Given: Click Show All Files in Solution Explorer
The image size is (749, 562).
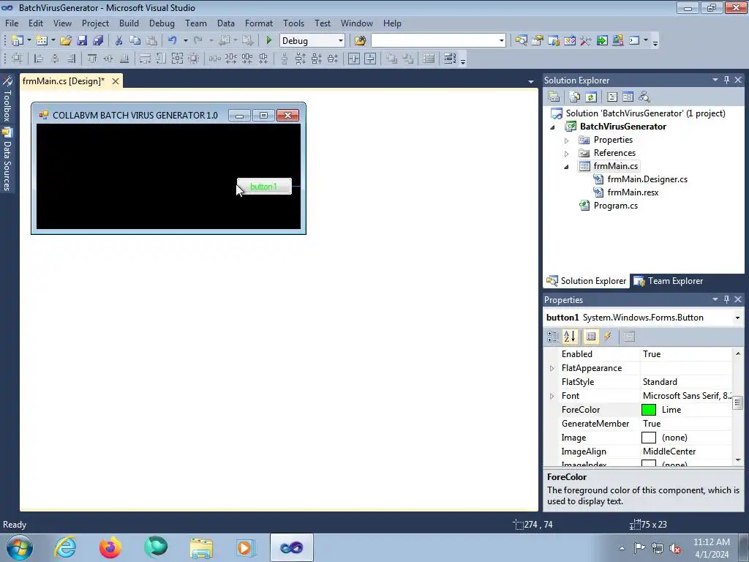Looking at the screenshot, I should point(575,97).
